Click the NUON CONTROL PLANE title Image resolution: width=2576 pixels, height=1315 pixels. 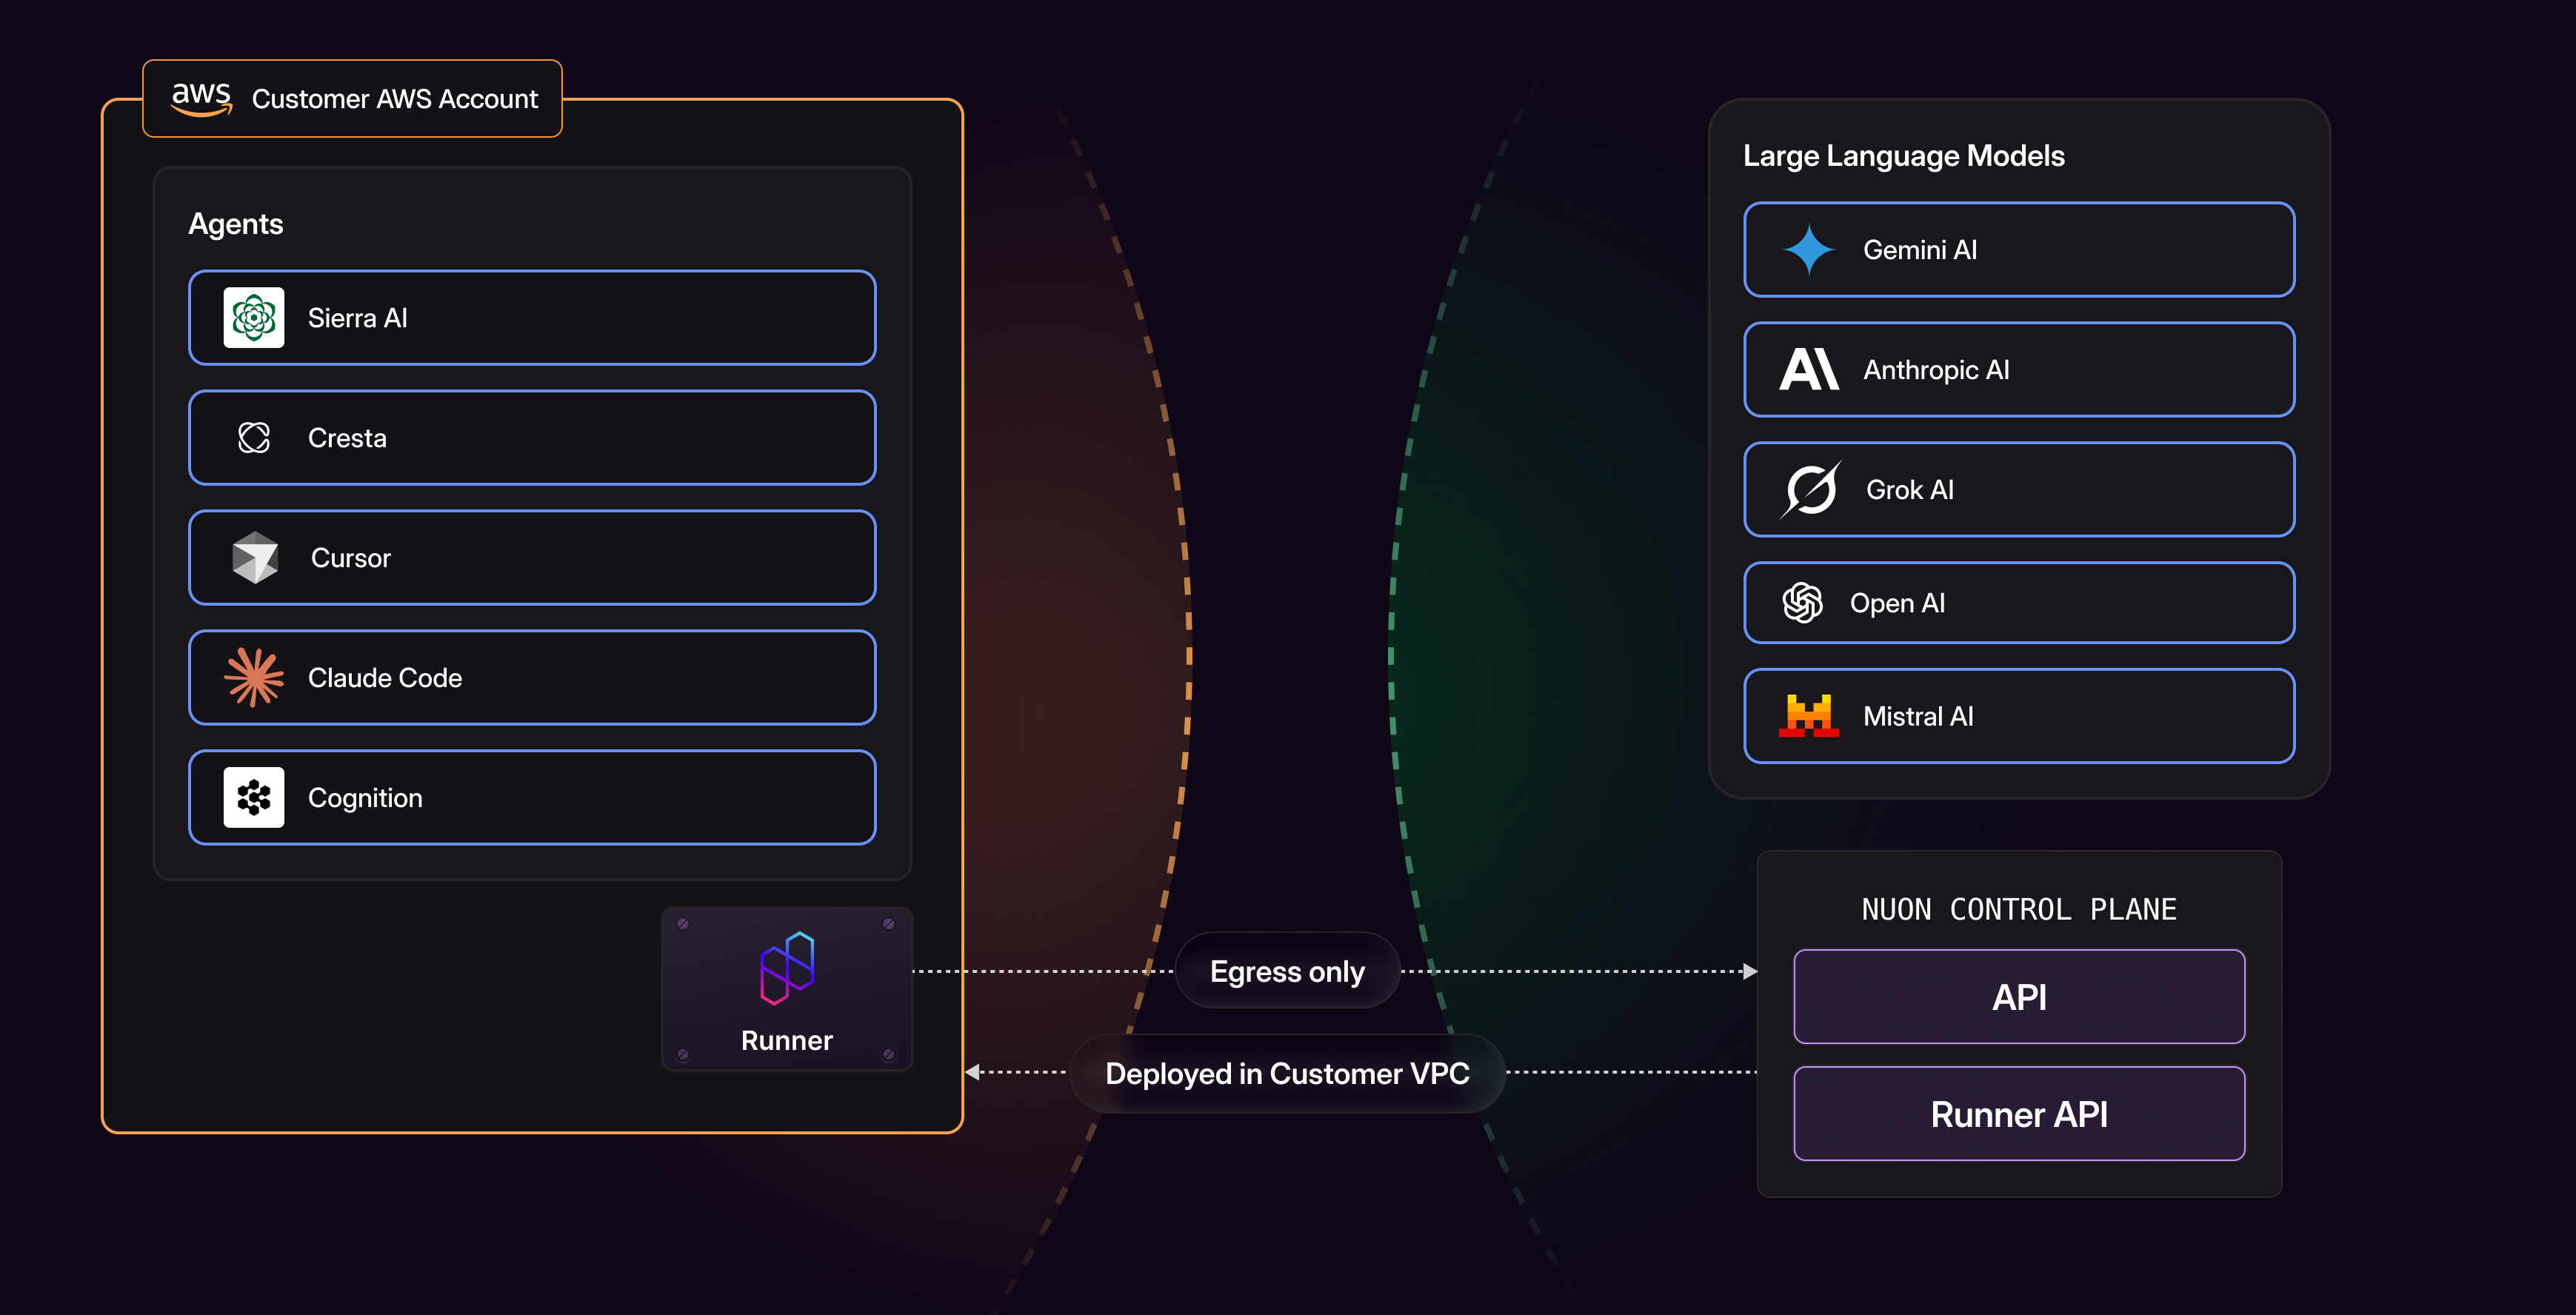pos(2018,909)
